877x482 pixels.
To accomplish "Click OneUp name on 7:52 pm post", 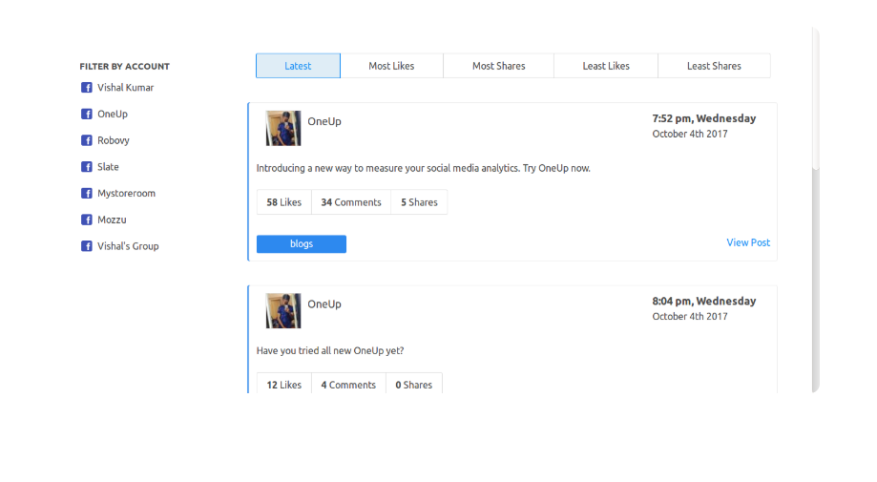I will tap(324, 121).
